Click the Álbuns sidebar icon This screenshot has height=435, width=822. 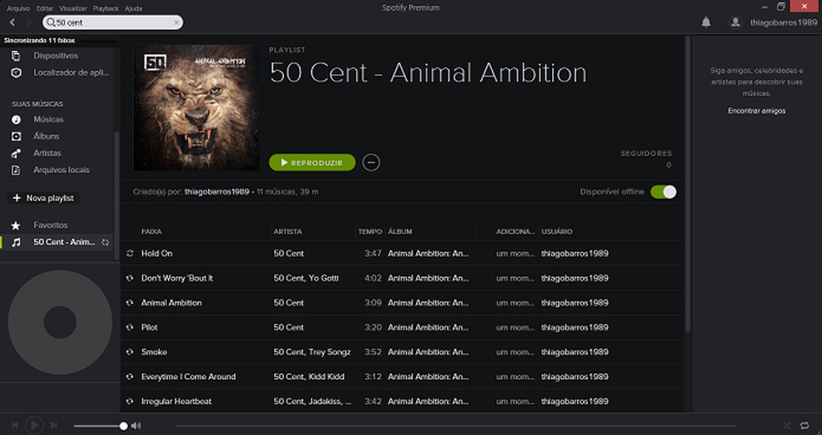(x=16, y=136)
